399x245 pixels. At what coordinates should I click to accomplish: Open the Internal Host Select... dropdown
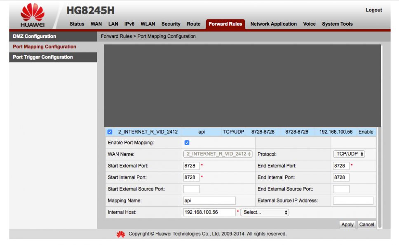[x=264, y=212]
